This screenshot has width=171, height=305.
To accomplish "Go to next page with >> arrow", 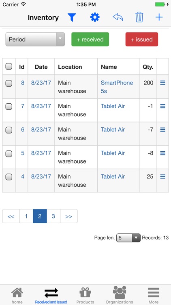I will [69, 216].
